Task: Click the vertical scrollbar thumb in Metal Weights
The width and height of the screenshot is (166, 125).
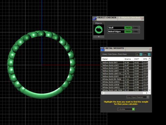Action: 149,65
